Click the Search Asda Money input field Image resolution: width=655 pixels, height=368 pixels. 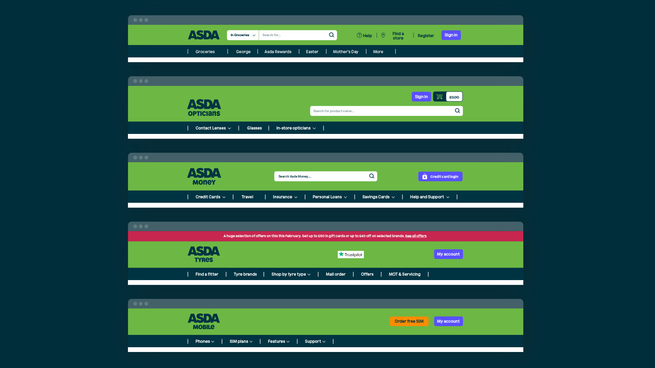coord(321,177)
